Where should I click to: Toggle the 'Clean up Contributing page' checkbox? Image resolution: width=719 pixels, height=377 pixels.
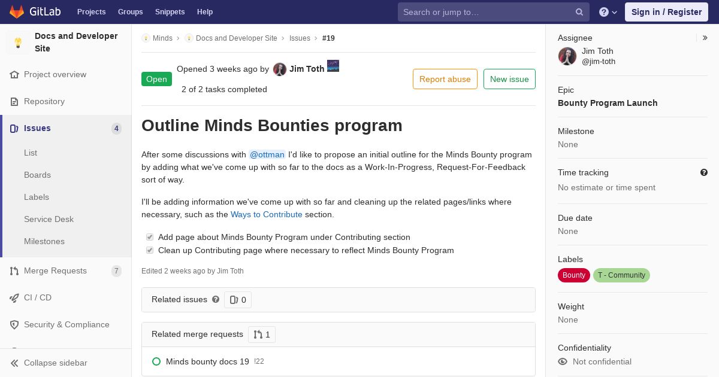pos(150,250)
